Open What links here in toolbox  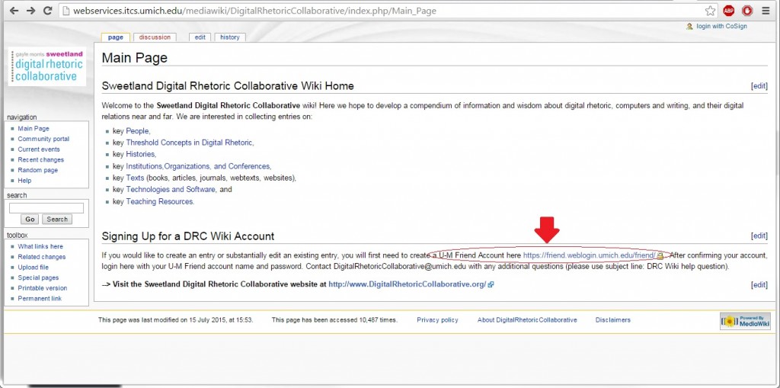pyautogui.click(x=40, y=246)
